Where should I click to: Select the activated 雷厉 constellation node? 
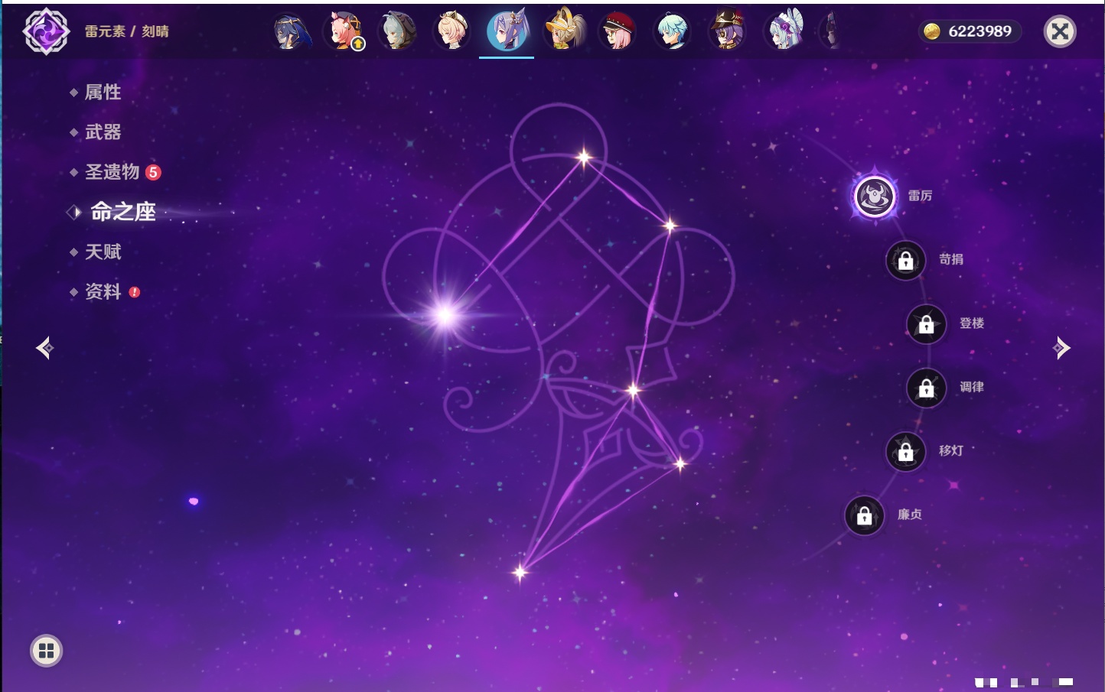click(875, 197)
